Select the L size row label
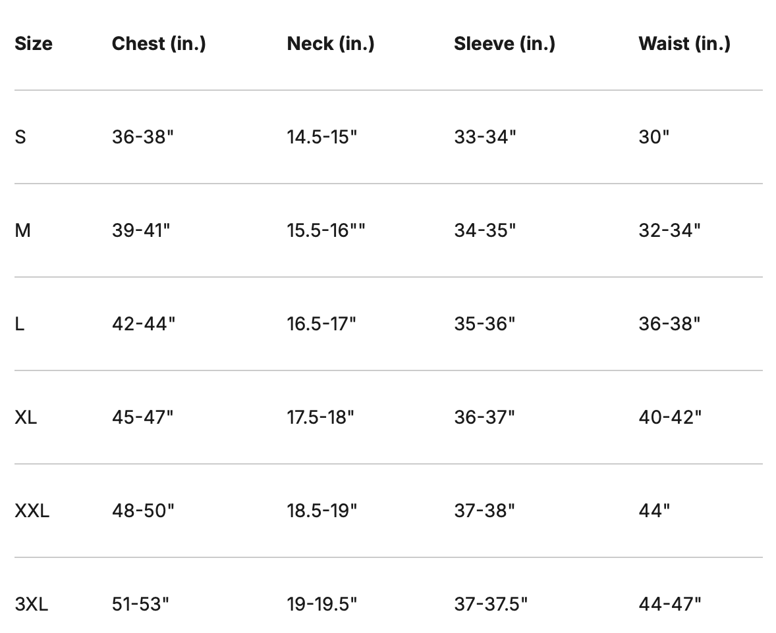The height and width of the screenshot is (633, 776). coord(20,324)
